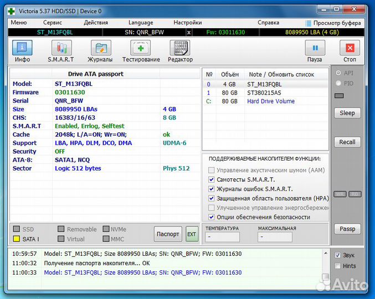Click the МАКСИМАЛЬНАЯ temperature field
375x299 pixels.
(x=275, y=237)
